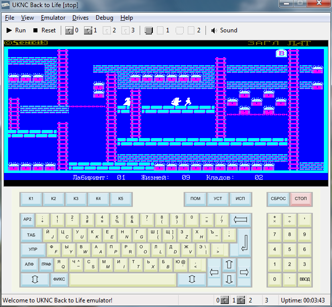Click the left Shift arrow key

point(35,280)
